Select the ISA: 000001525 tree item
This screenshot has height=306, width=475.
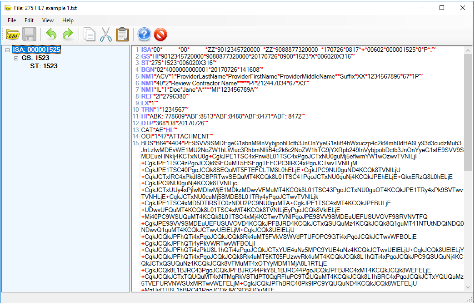pos(36,50)
